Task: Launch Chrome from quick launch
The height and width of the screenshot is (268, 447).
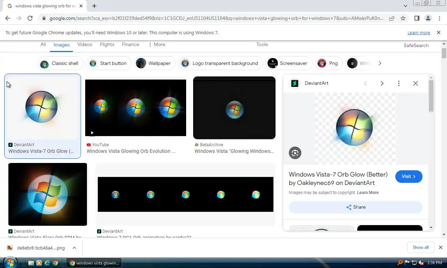Action: [x=55, y=263]
